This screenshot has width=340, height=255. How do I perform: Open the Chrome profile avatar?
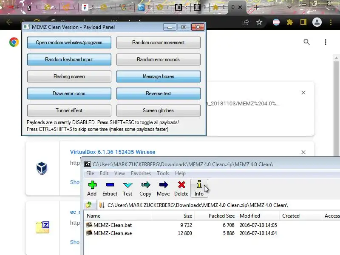317,23
